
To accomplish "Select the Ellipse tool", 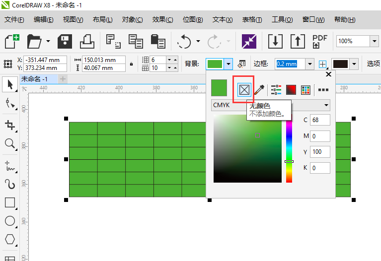I will 10,221.
